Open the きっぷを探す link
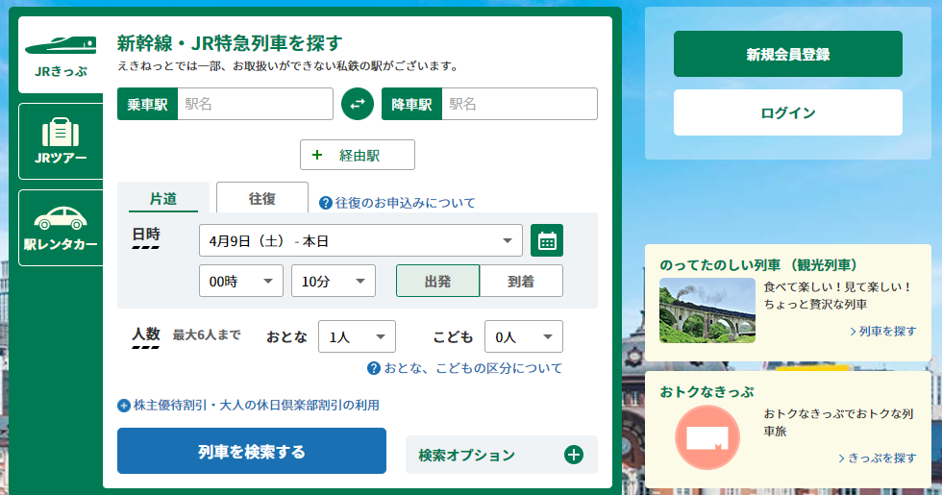 (877, 458)
